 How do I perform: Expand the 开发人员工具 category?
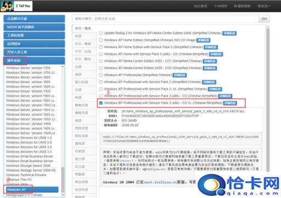click(34, 52)
